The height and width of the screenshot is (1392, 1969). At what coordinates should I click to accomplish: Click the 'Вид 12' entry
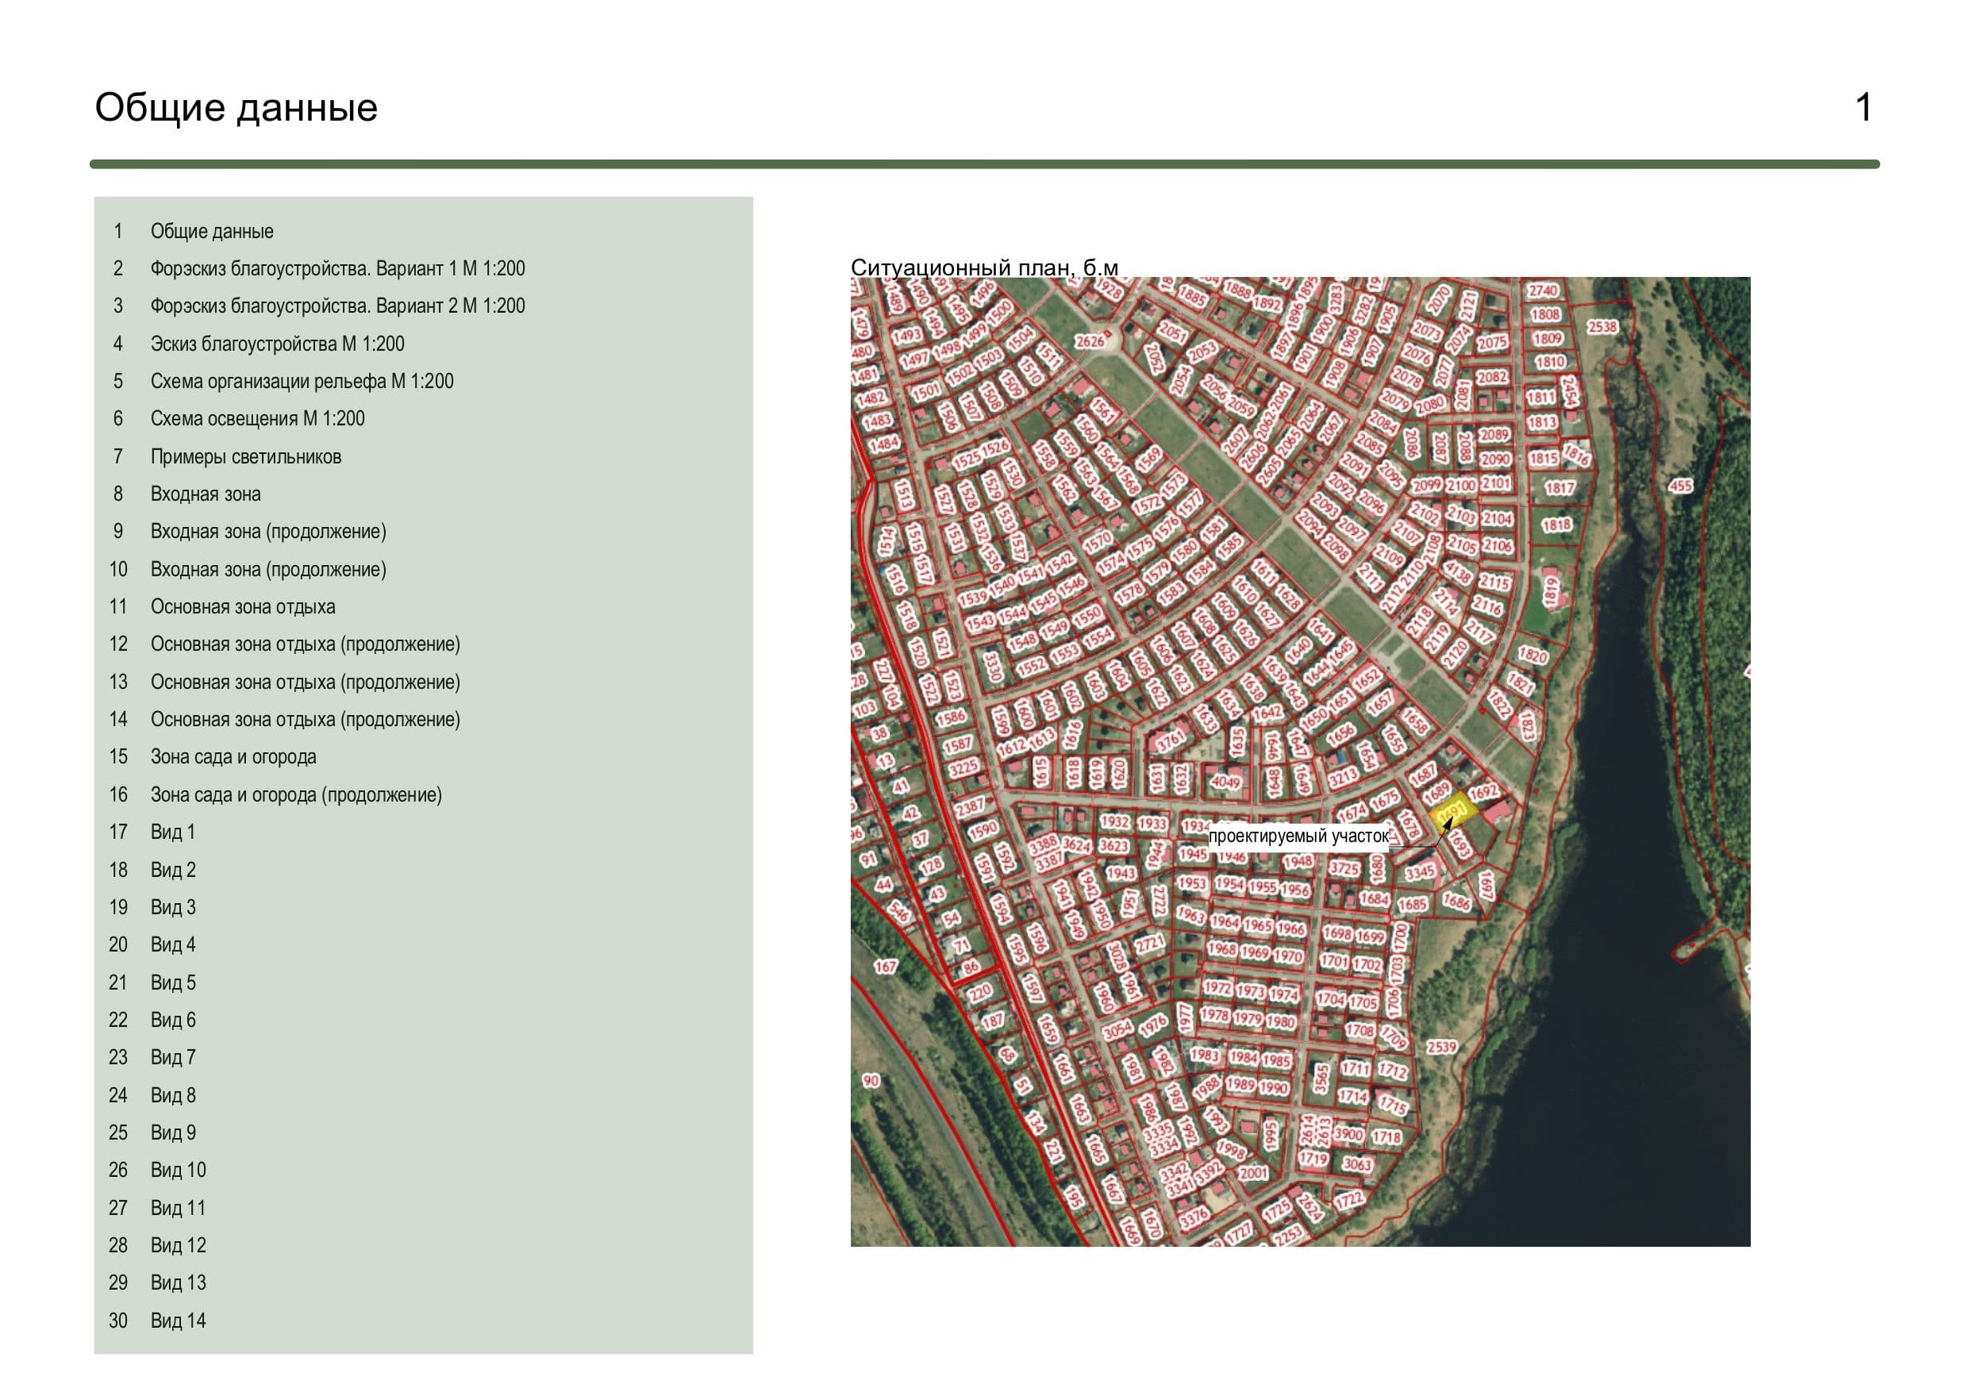point(179,1245)
